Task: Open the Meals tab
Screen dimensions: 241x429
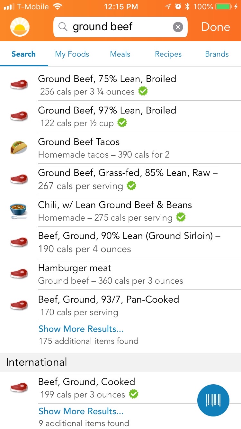Action: [120, 54]
